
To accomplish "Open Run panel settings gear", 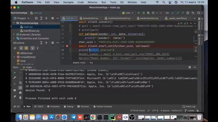I will (x=190, y=67).
